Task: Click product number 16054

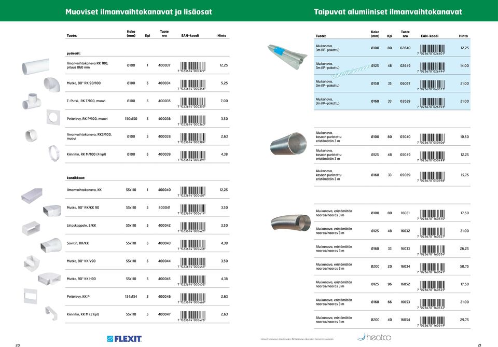Action: [x=405, y=320]
